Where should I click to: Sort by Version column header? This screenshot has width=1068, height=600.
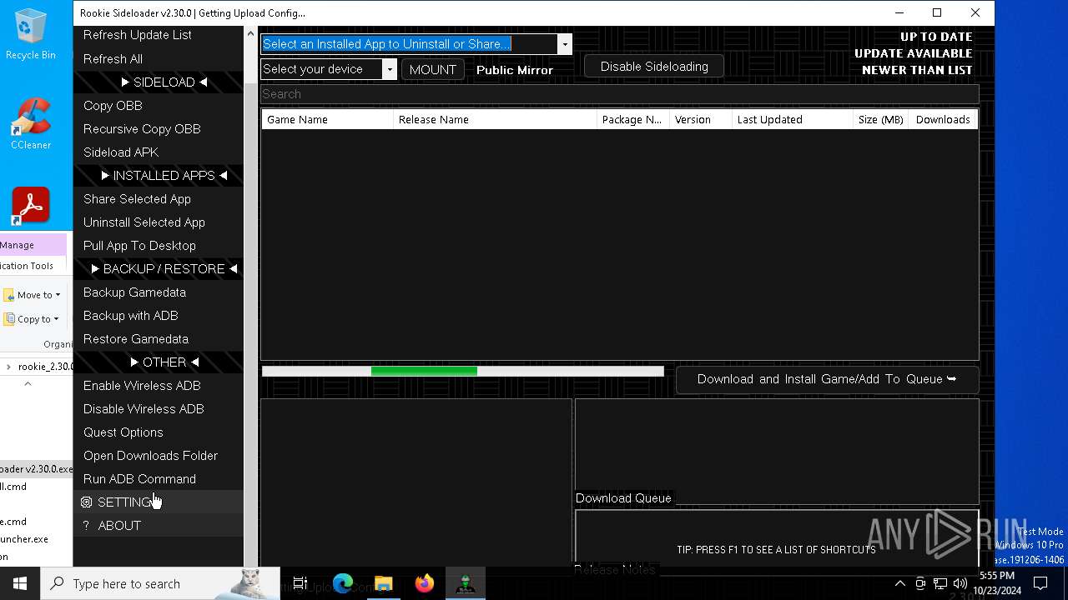[701, 119]
